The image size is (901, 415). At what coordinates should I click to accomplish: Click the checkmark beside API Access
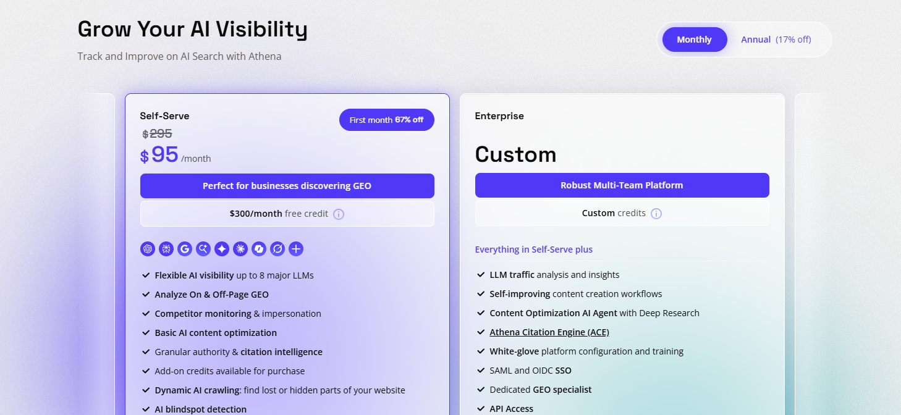point(481,408)
